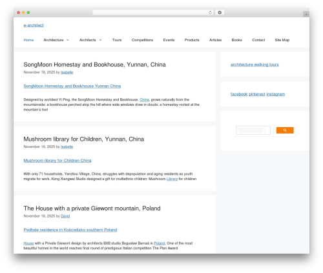
Task: Open House with private Giewont mountain title
Action: [x=92, y=208]
